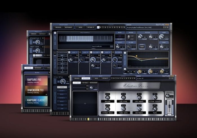197x138 pixels.
Task: Click the Pitch tune knob at bottom
Action: tap(151, 47)
